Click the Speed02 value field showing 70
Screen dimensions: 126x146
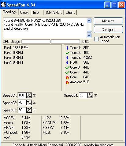click(22, 103)
